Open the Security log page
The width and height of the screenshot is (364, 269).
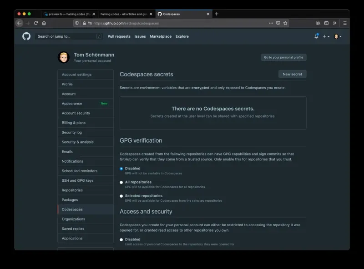(86, 132)
